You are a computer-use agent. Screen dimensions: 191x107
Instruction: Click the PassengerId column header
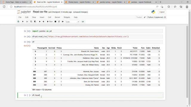[42, 48]
